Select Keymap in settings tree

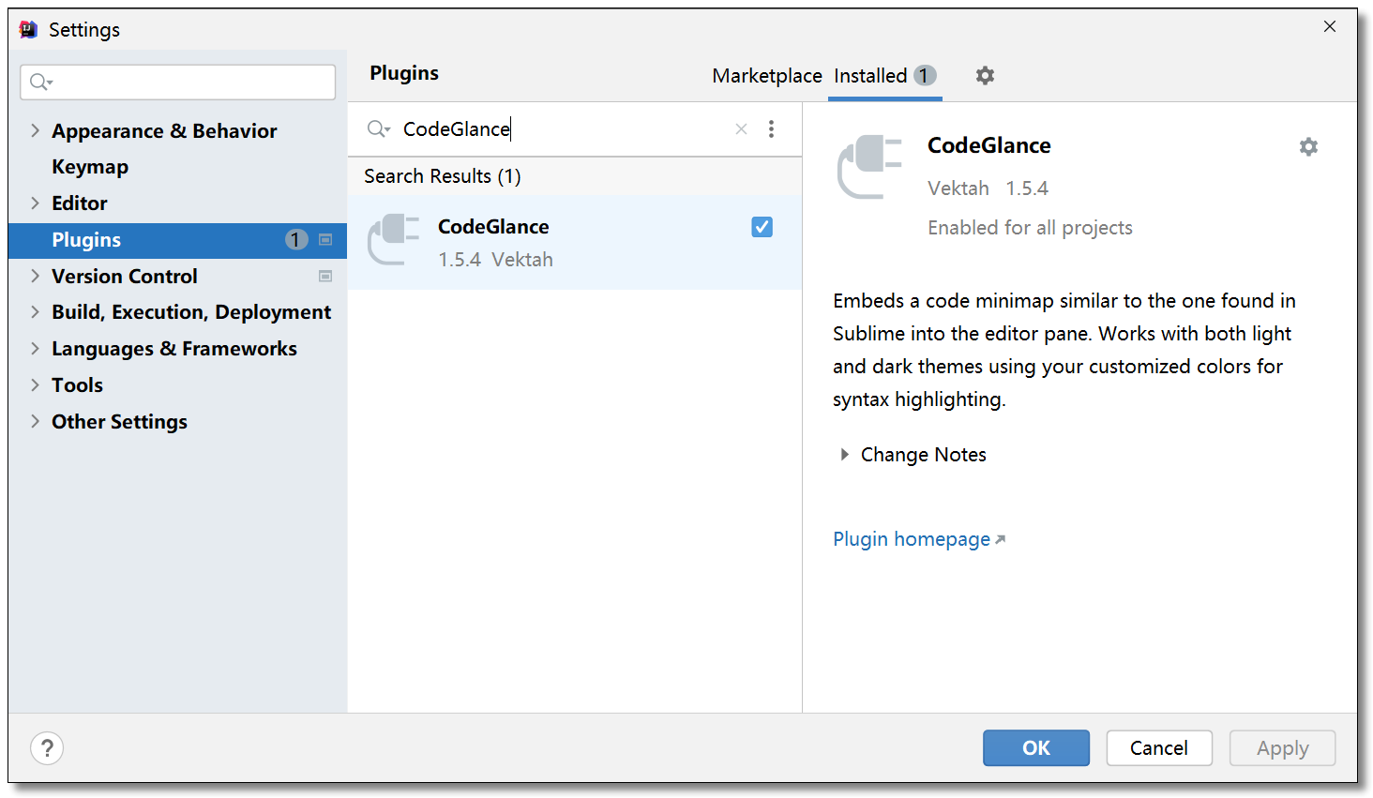90,167
